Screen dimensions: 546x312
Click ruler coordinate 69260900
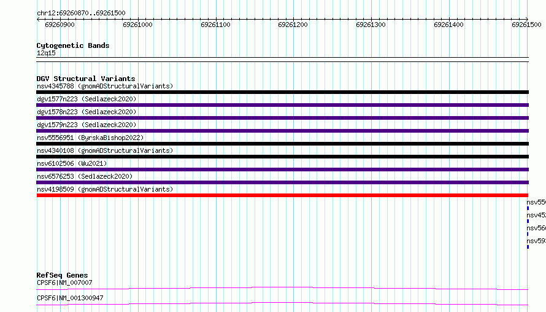point(60,25)
